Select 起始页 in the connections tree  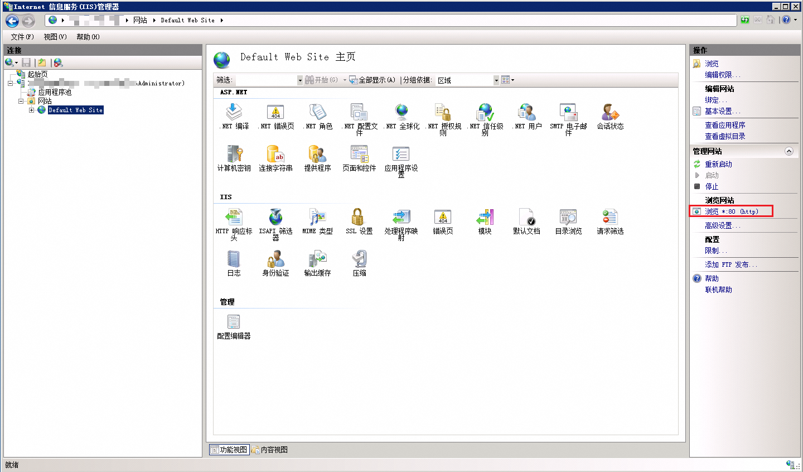[37, 74]
